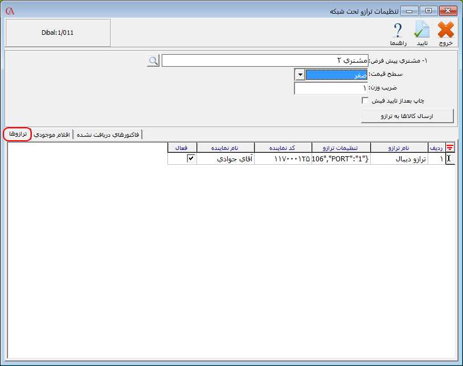Click the کد نماینده column header
The height and width of the screenshot is (366, 463).
click(x=282, y=148)
